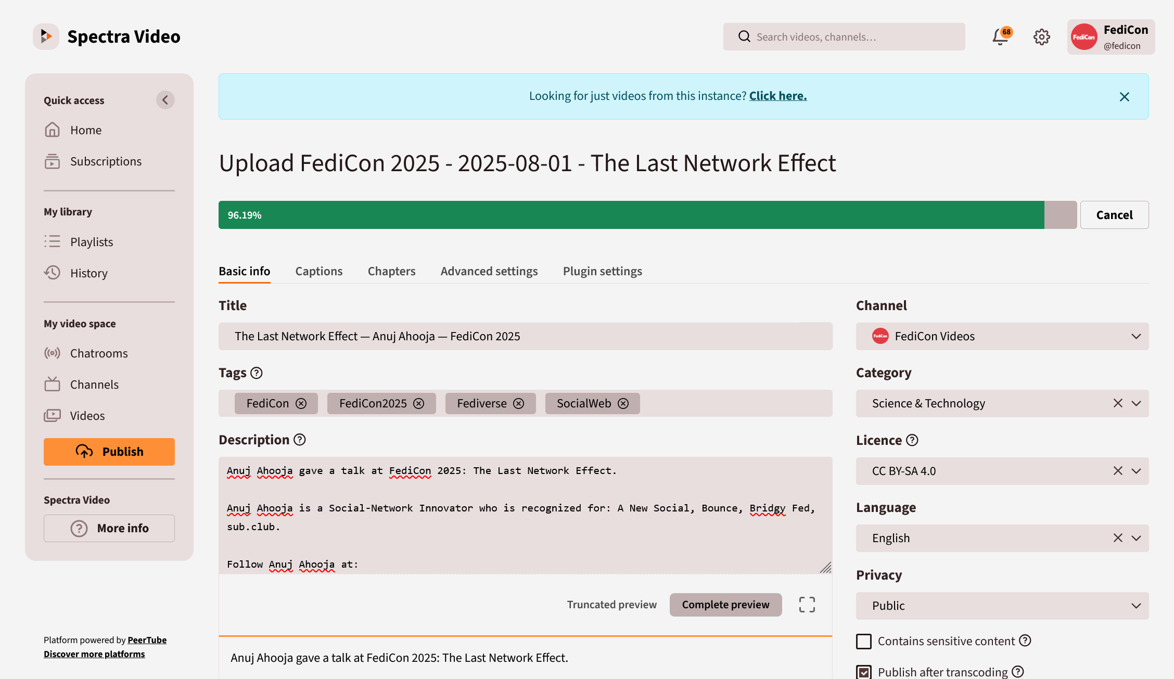Show help for Publish after transcoding
The image size is (1174, 679).
1018,672
